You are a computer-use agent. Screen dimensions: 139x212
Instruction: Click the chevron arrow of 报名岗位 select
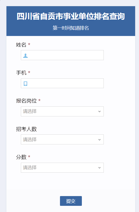[x=99, y=112]
